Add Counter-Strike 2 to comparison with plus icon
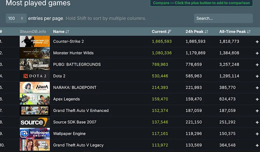The image size is (260, 152). [257, 41]
